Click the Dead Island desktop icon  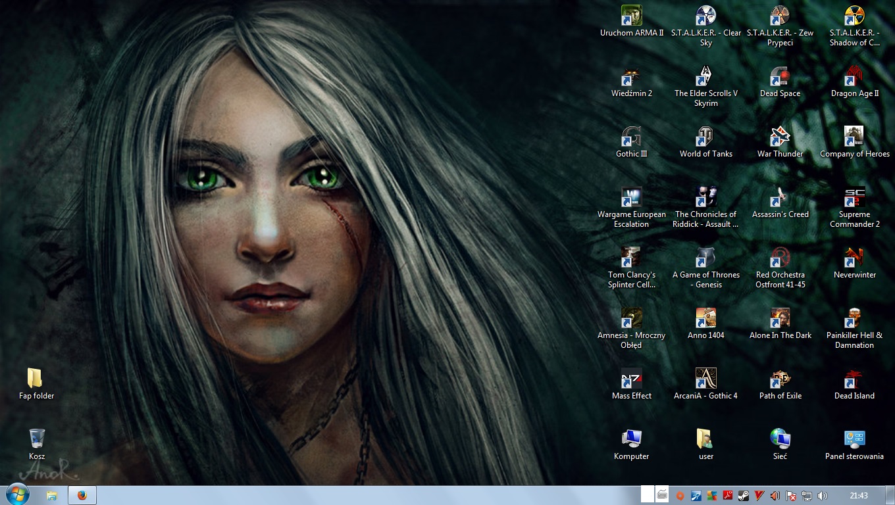click(854, 385)
